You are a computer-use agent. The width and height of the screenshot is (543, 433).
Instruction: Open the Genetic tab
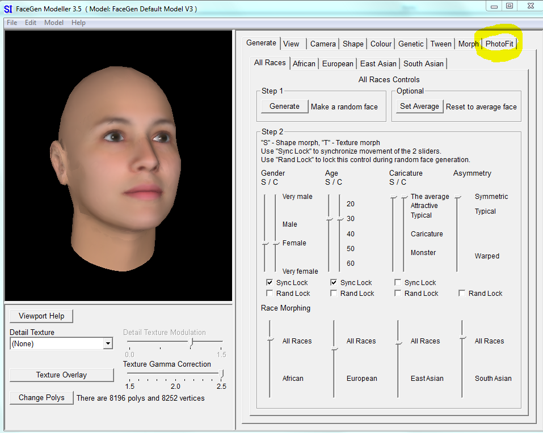[410, 44]
